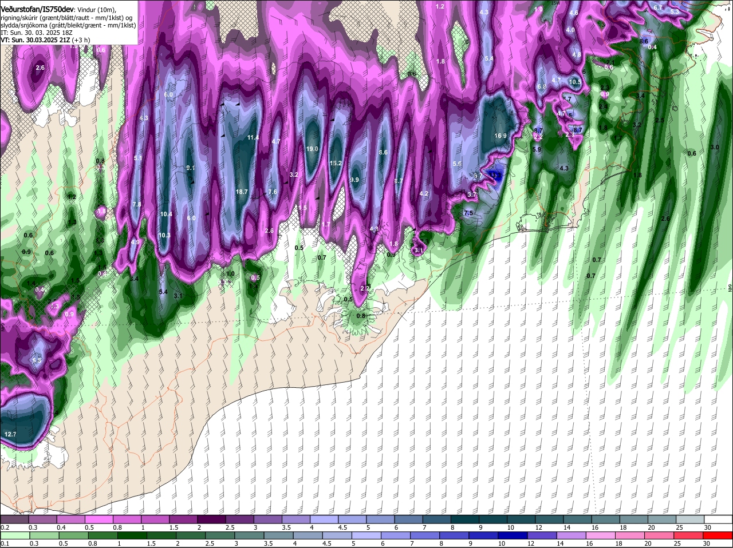This screenshot has height=548, width=733.
Task: Select the 18.7 precipitation value
Action: pyautogui.click(x=242, y=192)
